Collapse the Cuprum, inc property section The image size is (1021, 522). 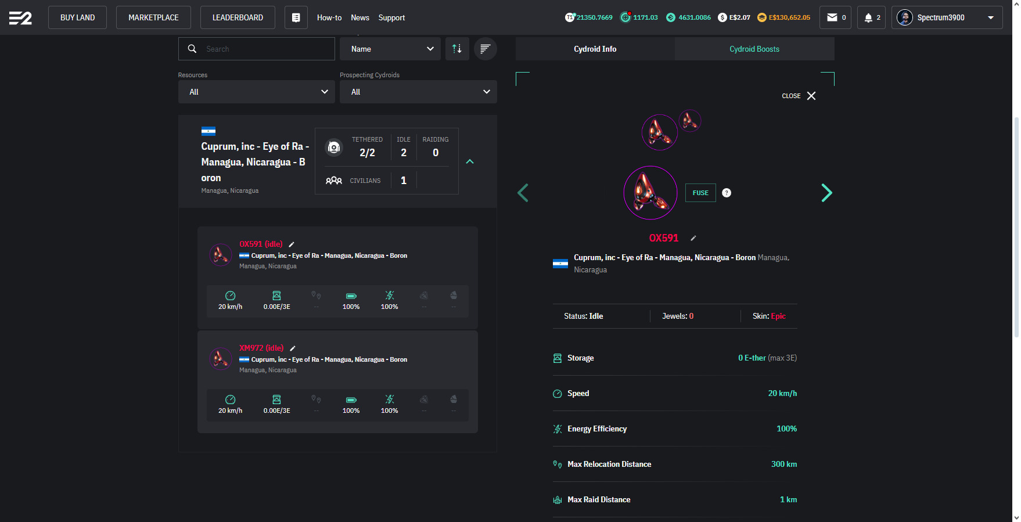[470, 161]
